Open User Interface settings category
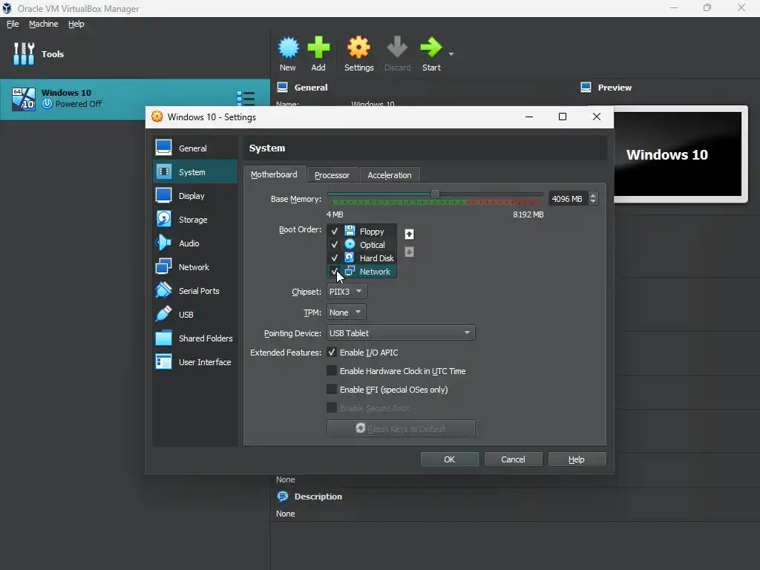Viewport: 760px width, 570px height. pyautogui.click(x=195, y=361)
